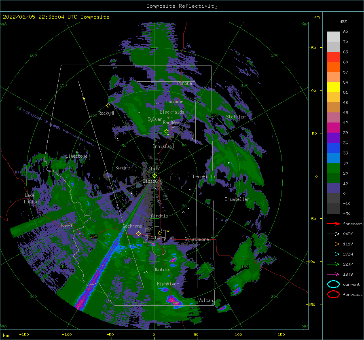The width and height of the screenshot is (364, 340).
Task: Click the Okotoks map label
Action: click(162, 270)
